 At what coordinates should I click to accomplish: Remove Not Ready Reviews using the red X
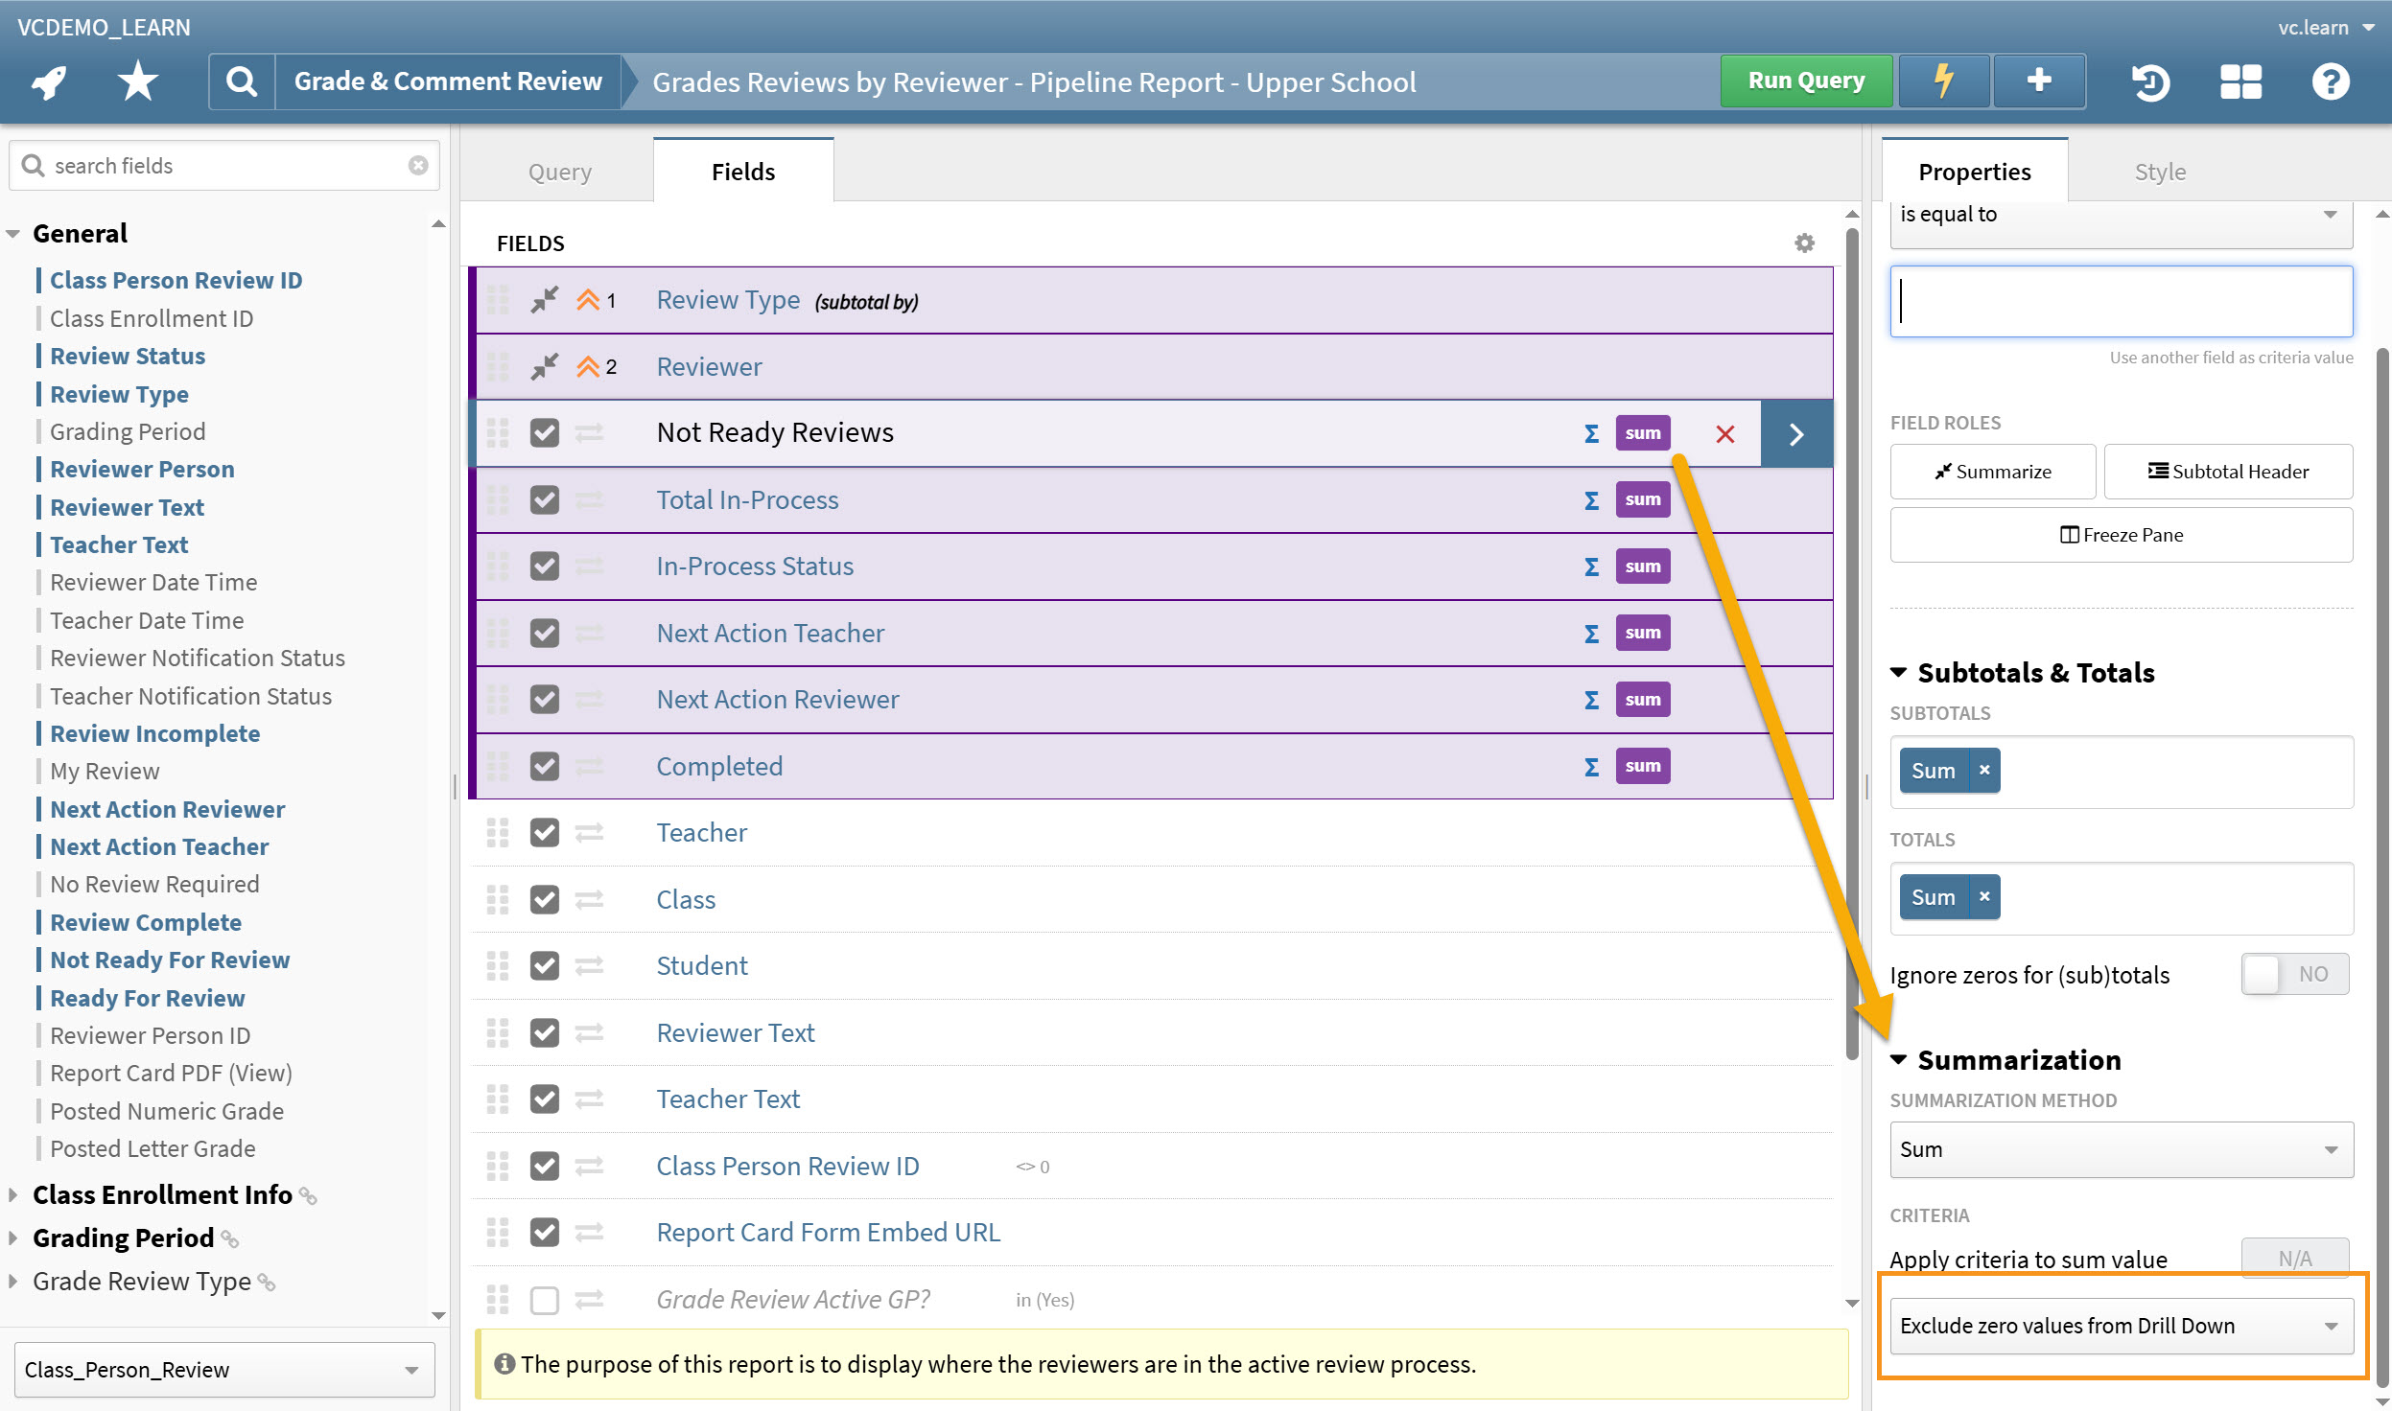point(1724,433)
